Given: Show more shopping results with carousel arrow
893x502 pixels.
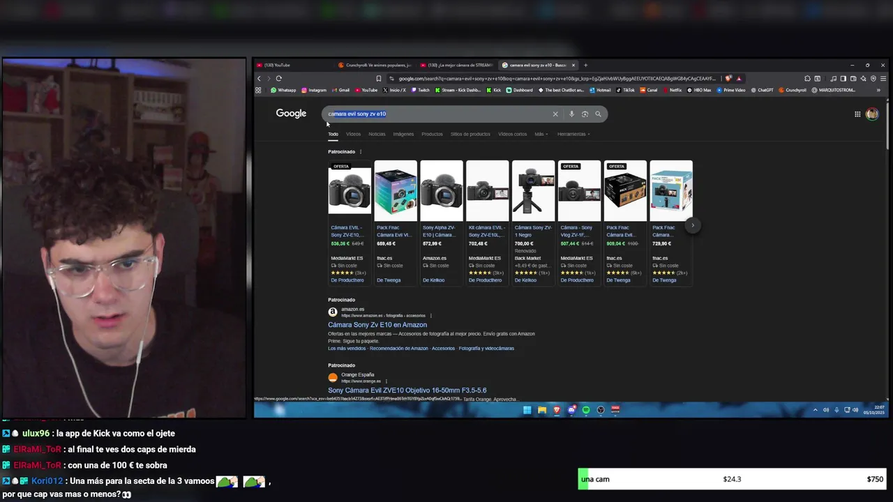Looking at the screenshot, I should (x=693, y=225).
